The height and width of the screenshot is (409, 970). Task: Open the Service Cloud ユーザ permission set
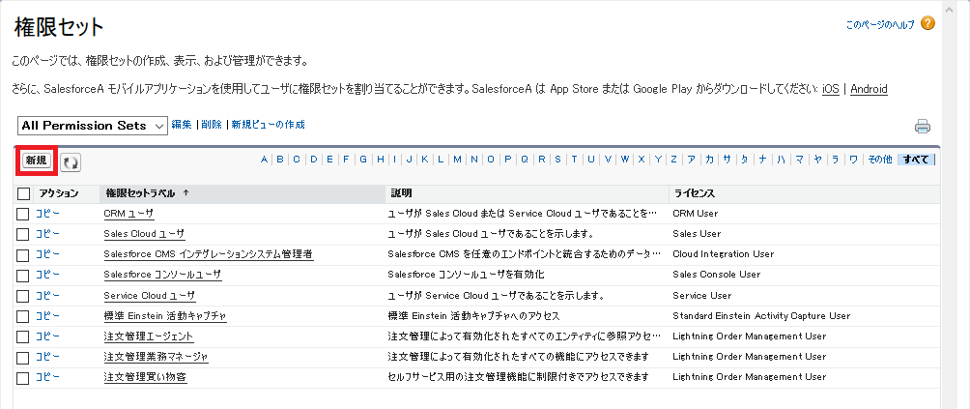[150, 296]
